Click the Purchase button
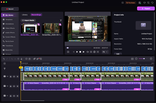 (x=130, y=3)
